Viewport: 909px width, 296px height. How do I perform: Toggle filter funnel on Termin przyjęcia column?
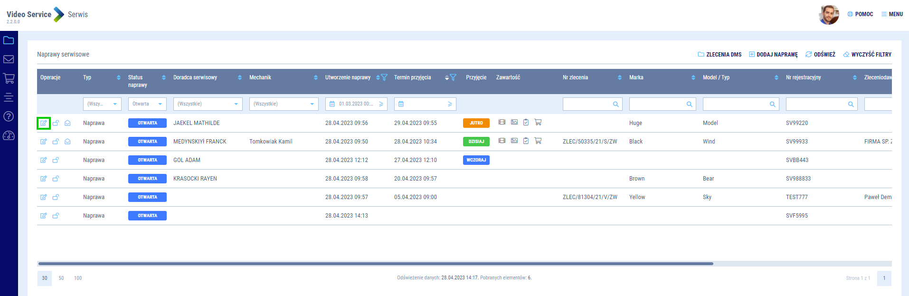pyautogui.click(x=453, y=77)
